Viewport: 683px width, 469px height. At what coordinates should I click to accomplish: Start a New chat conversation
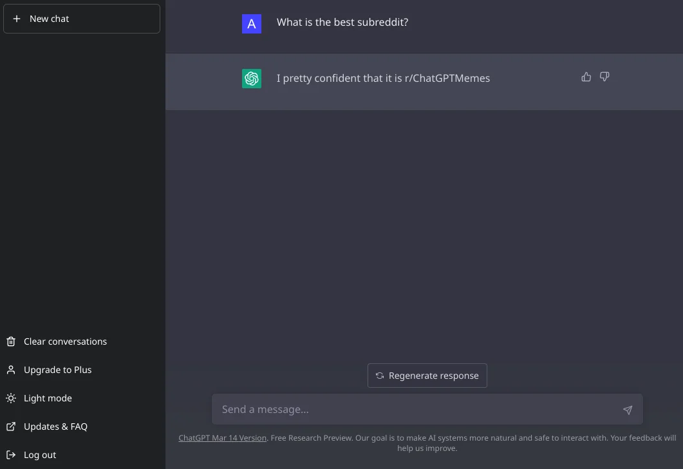48,19
